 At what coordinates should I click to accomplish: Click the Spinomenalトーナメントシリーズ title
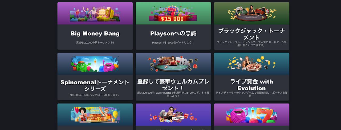[95, 85]
